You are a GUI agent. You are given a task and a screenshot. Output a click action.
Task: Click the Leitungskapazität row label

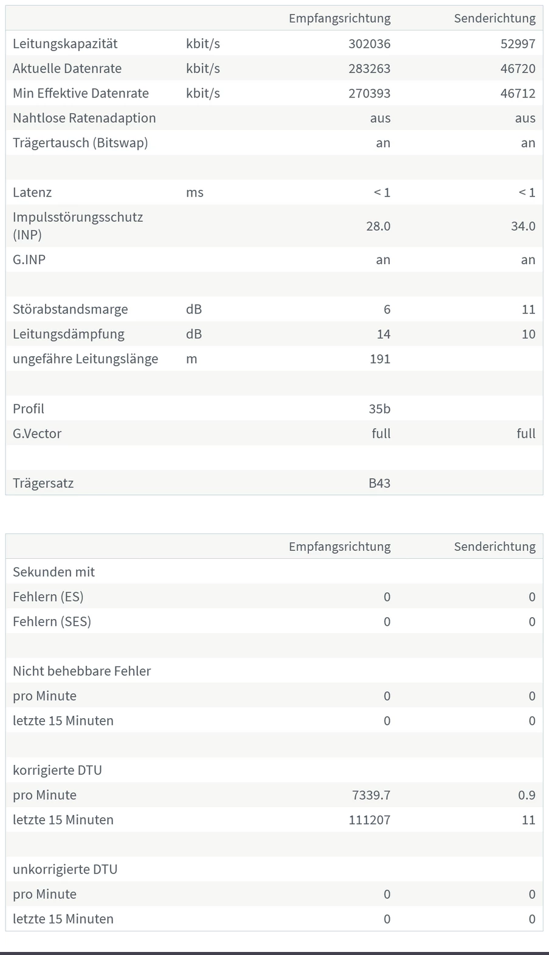[x=65, y=44]
